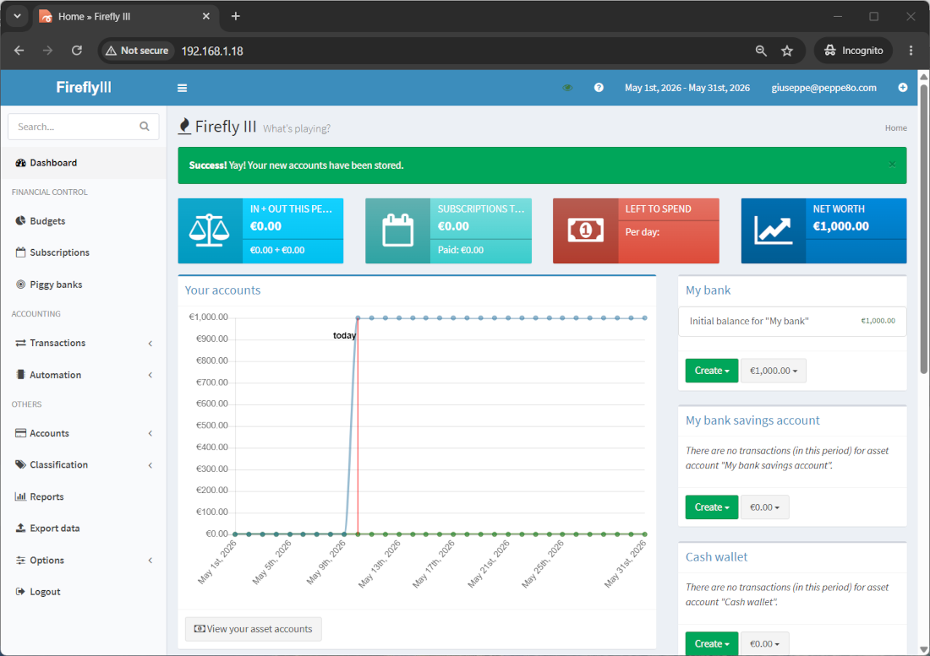The height and width of the screenshot is (656, 930).
Task: Click the Dashboard gauge icon
Action: (x=21, y=163)
